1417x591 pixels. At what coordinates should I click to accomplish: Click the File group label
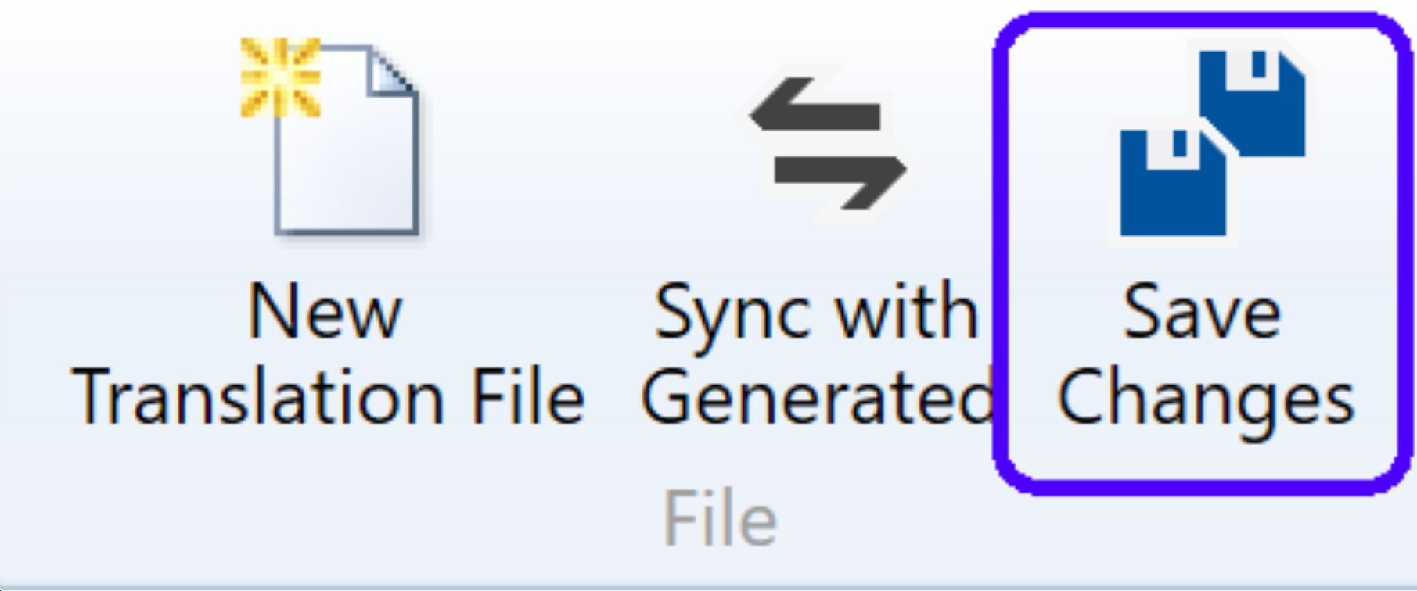tap(720, 519)
